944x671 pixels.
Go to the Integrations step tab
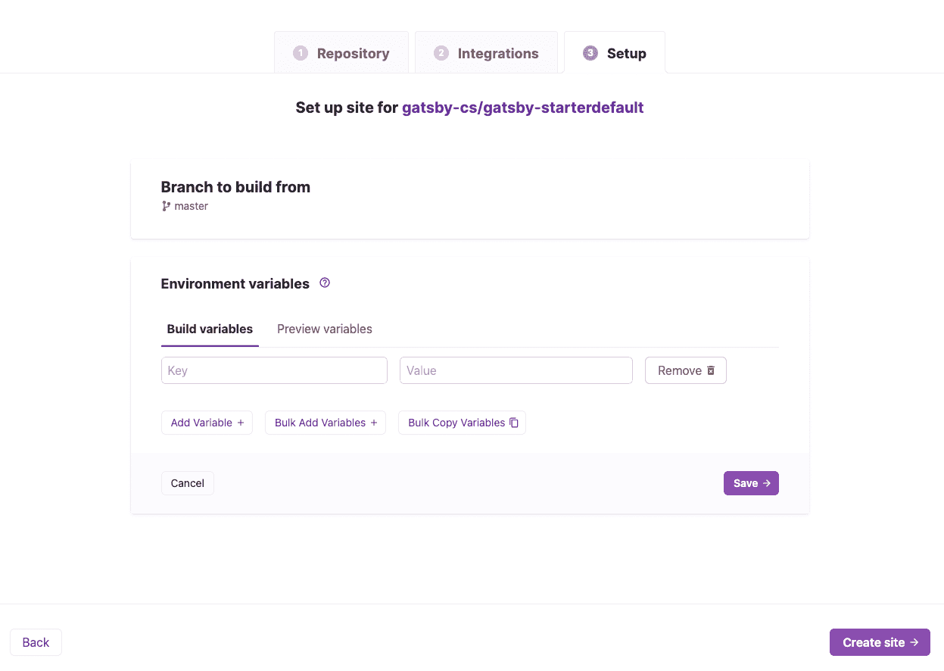click(x=486, y=53)
